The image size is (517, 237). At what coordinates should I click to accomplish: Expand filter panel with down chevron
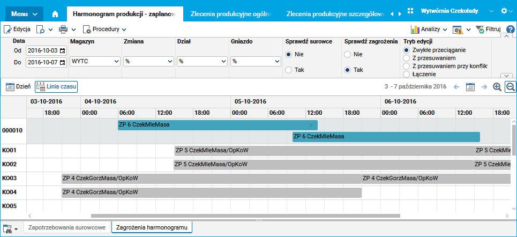tap(507, 76)
